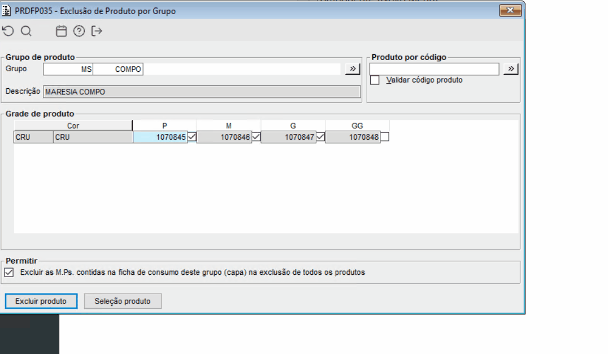
Task: Select the GG size cell 1070848
Action: pos(353,137)
